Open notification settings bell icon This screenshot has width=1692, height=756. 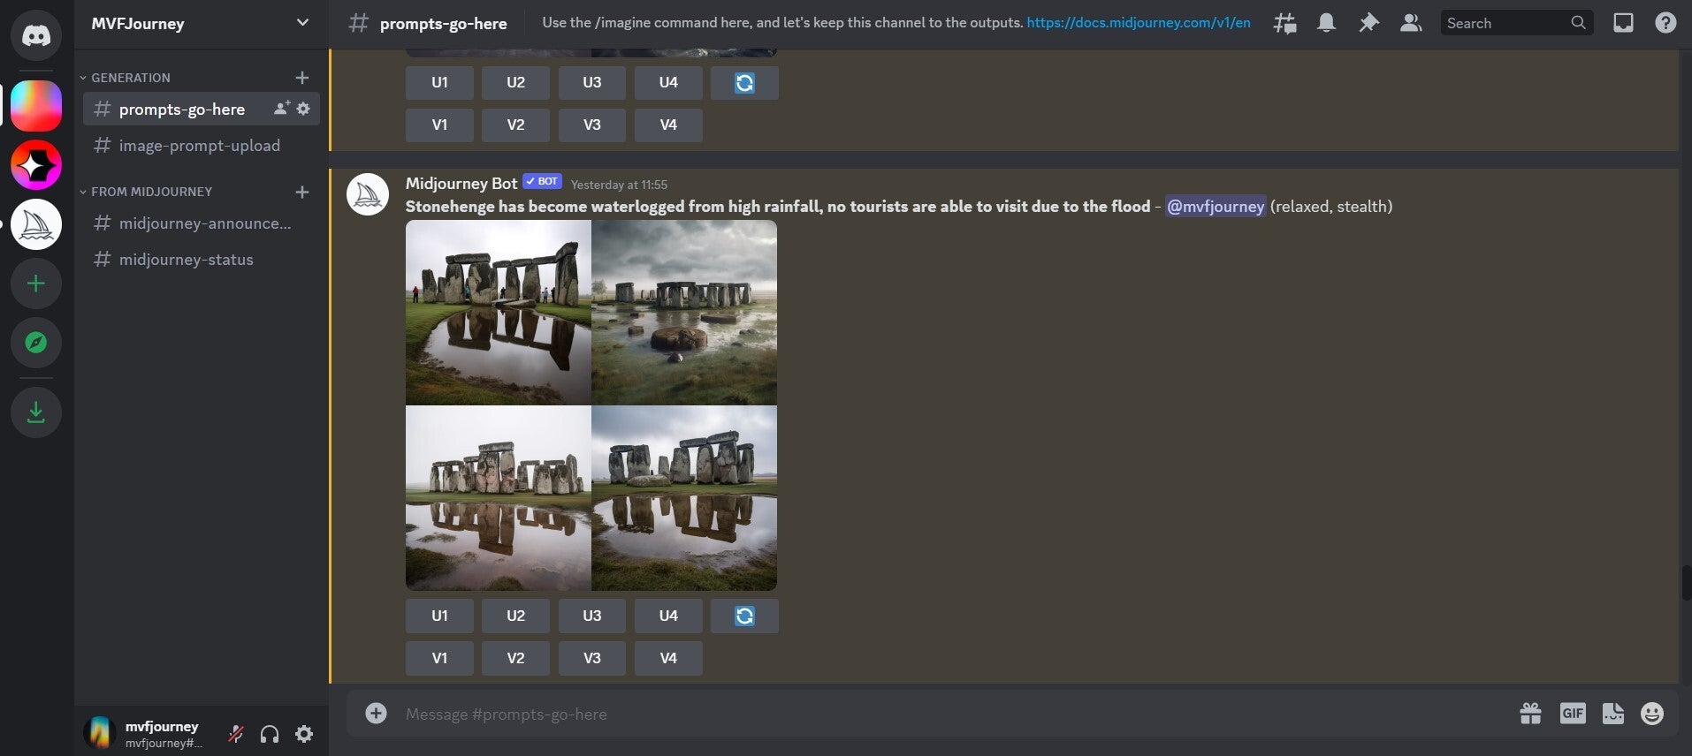tap(1326, 23)
